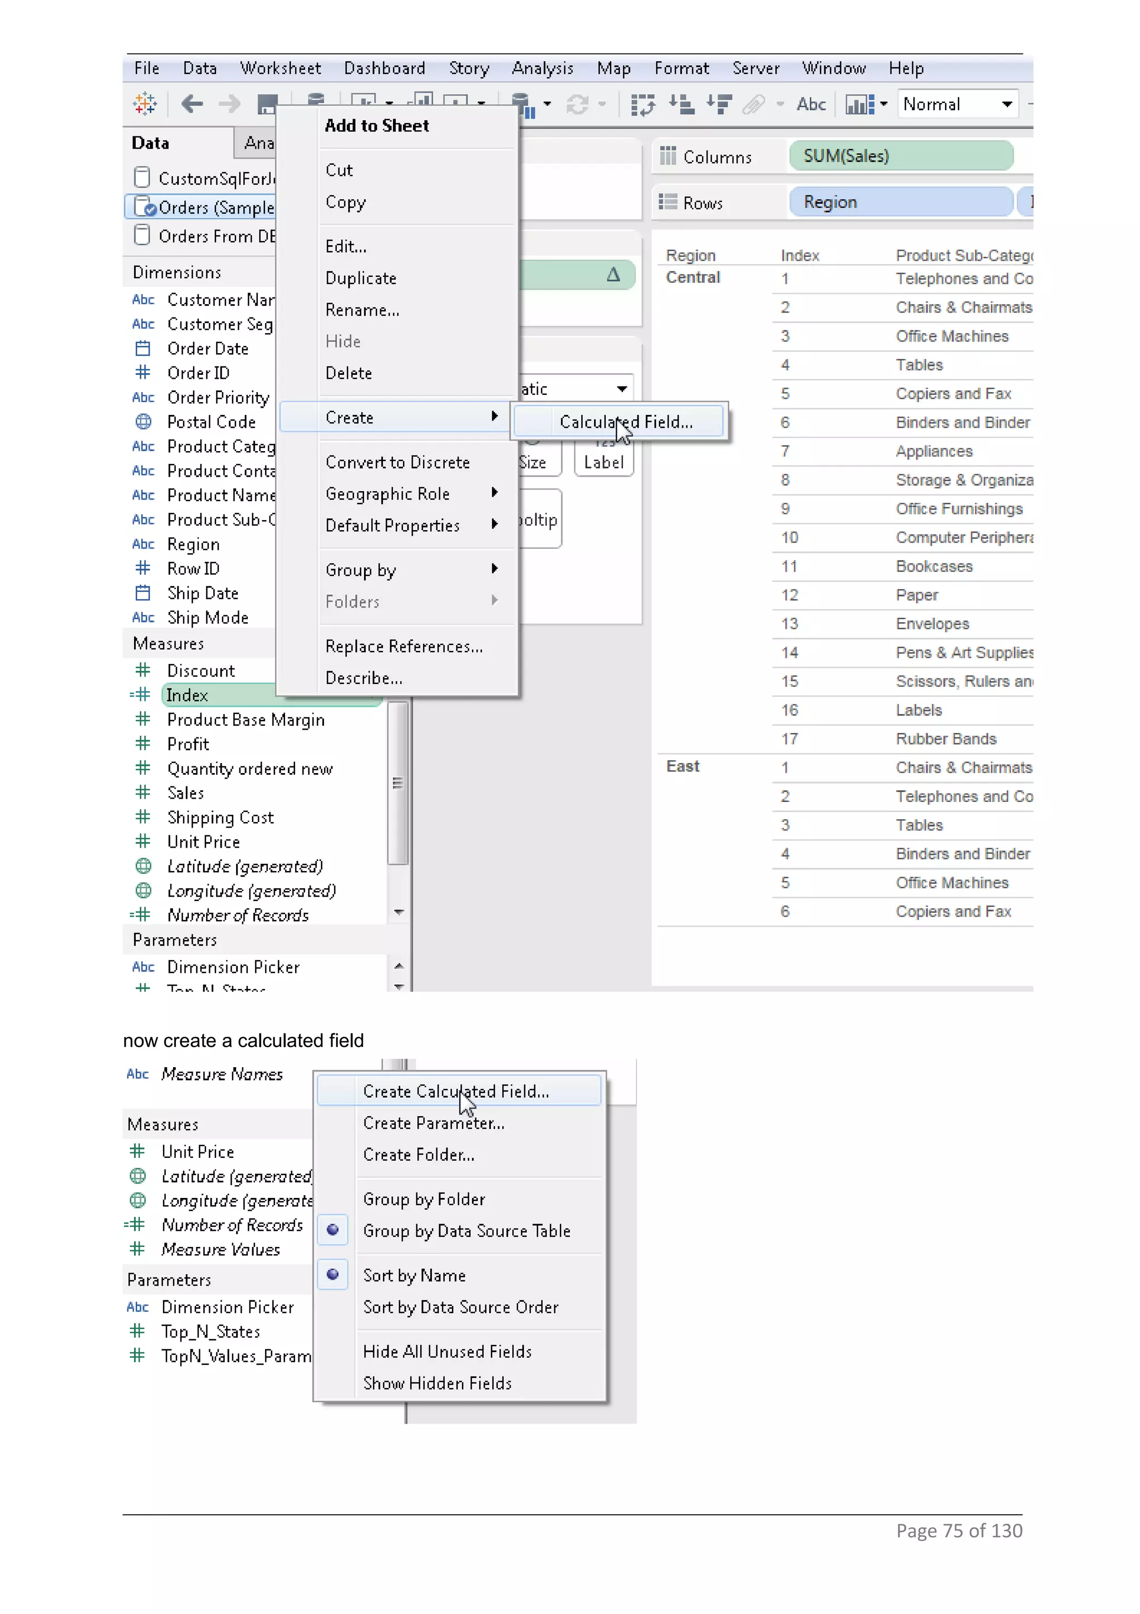This screenshot has height=1614, width=1140.
Task: Expand the Group by submenu
Action: tap(494, 568)
